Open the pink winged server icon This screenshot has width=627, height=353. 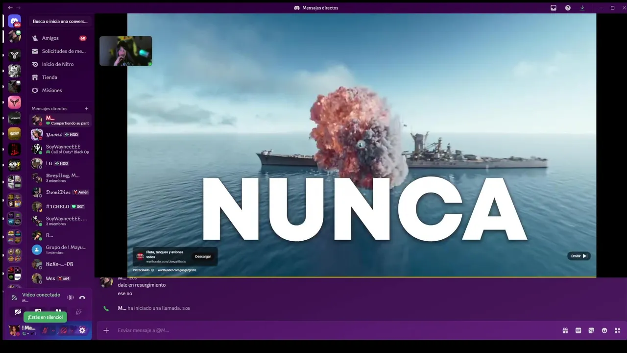pos(14,102)
